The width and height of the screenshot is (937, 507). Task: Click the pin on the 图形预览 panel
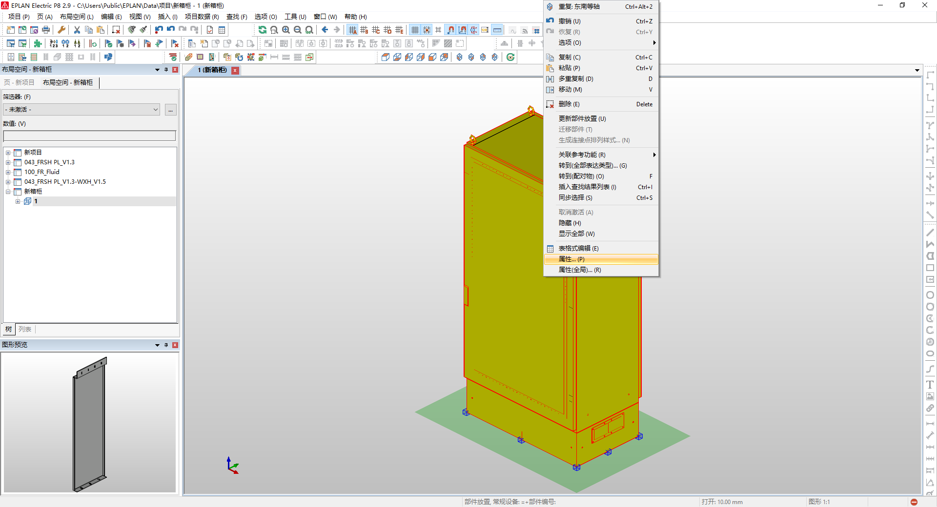coord(166,345)
